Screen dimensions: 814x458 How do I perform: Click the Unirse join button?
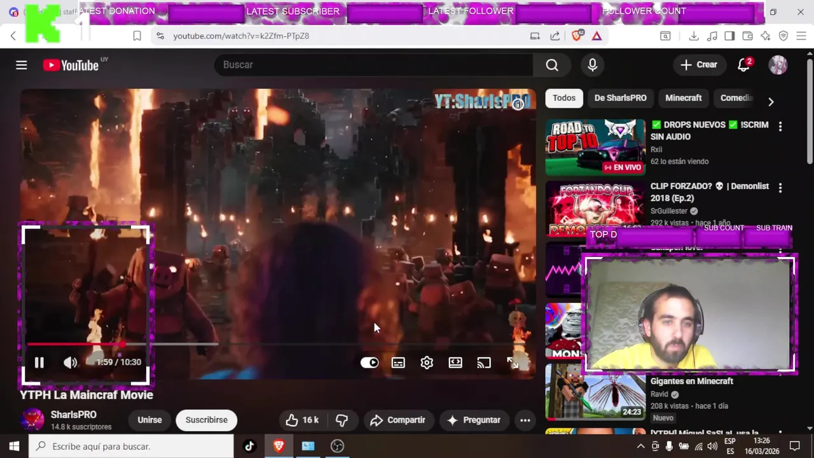pos(149,420)
